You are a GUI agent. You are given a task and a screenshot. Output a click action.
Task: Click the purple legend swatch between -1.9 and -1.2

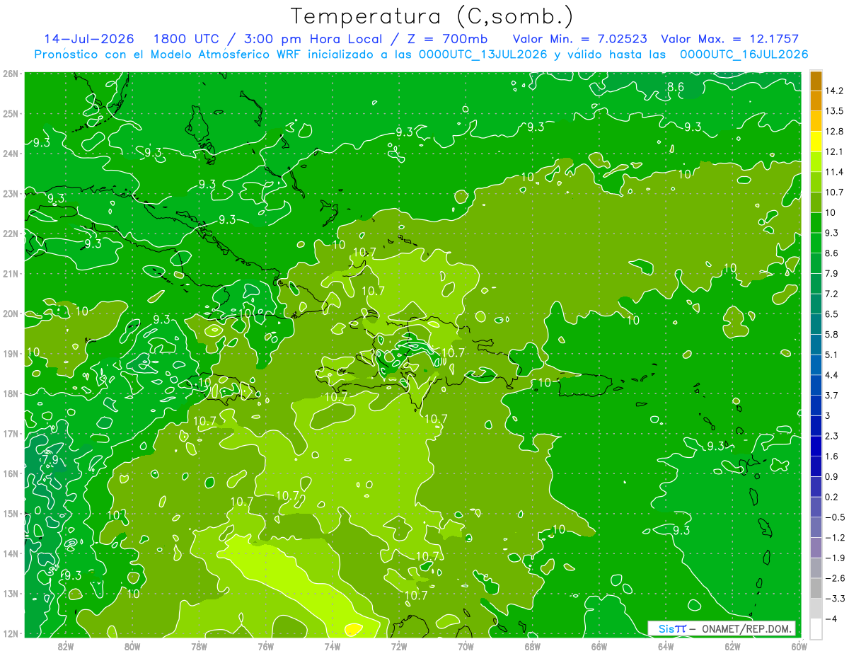pyautogui.click(x=816, y=548)
